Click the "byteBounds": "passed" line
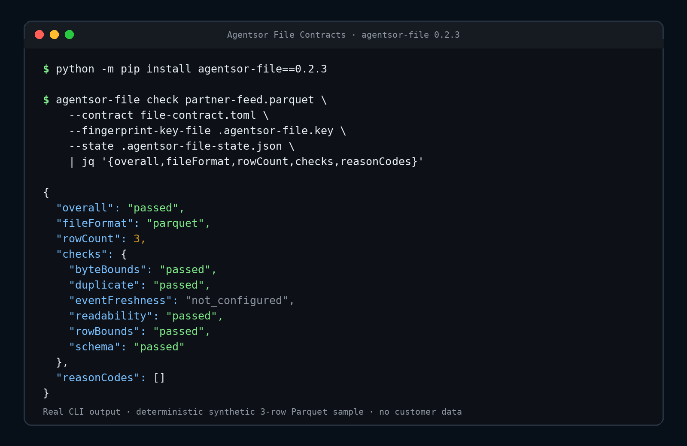 pos(143,270)
